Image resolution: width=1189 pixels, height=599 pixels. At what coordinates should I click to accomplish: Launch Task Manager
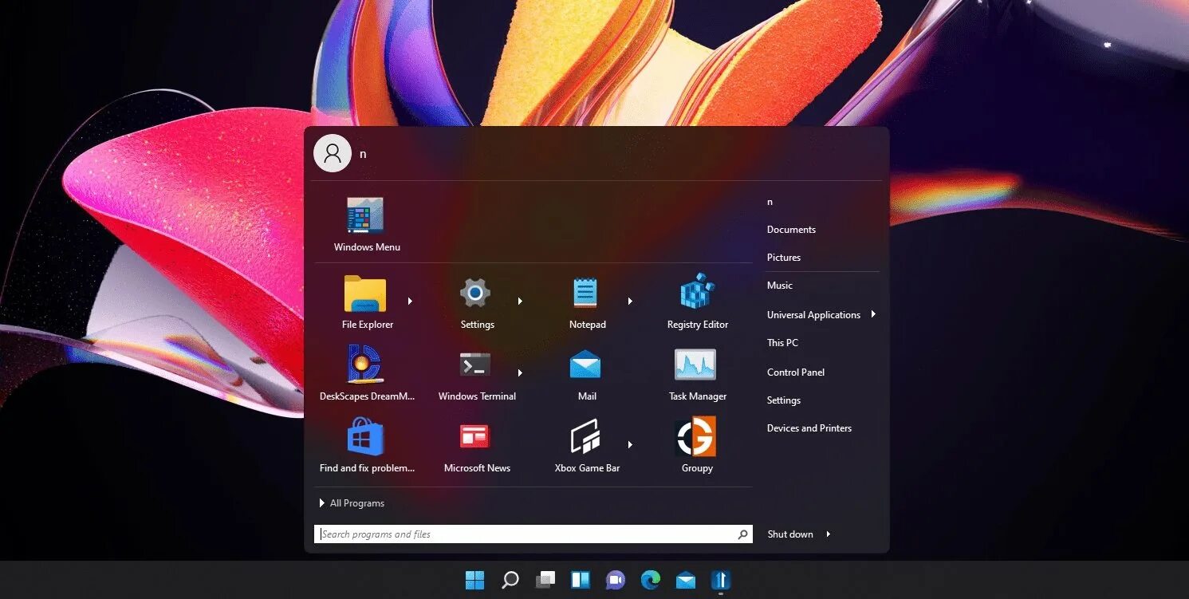[x=697, y=373]
